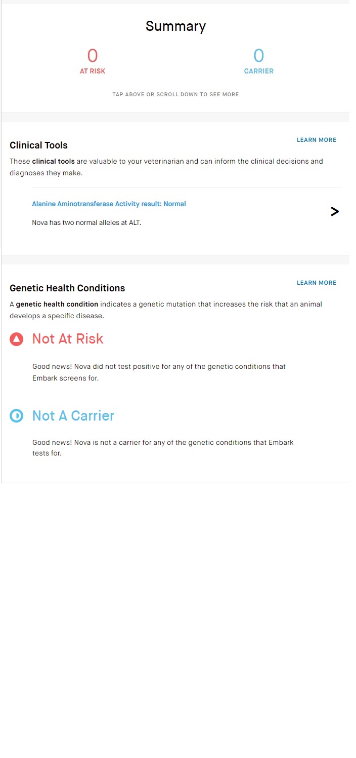Click the 'is not a carrier' description
This screenshot has width=356, height=758.
click(163, 447)
